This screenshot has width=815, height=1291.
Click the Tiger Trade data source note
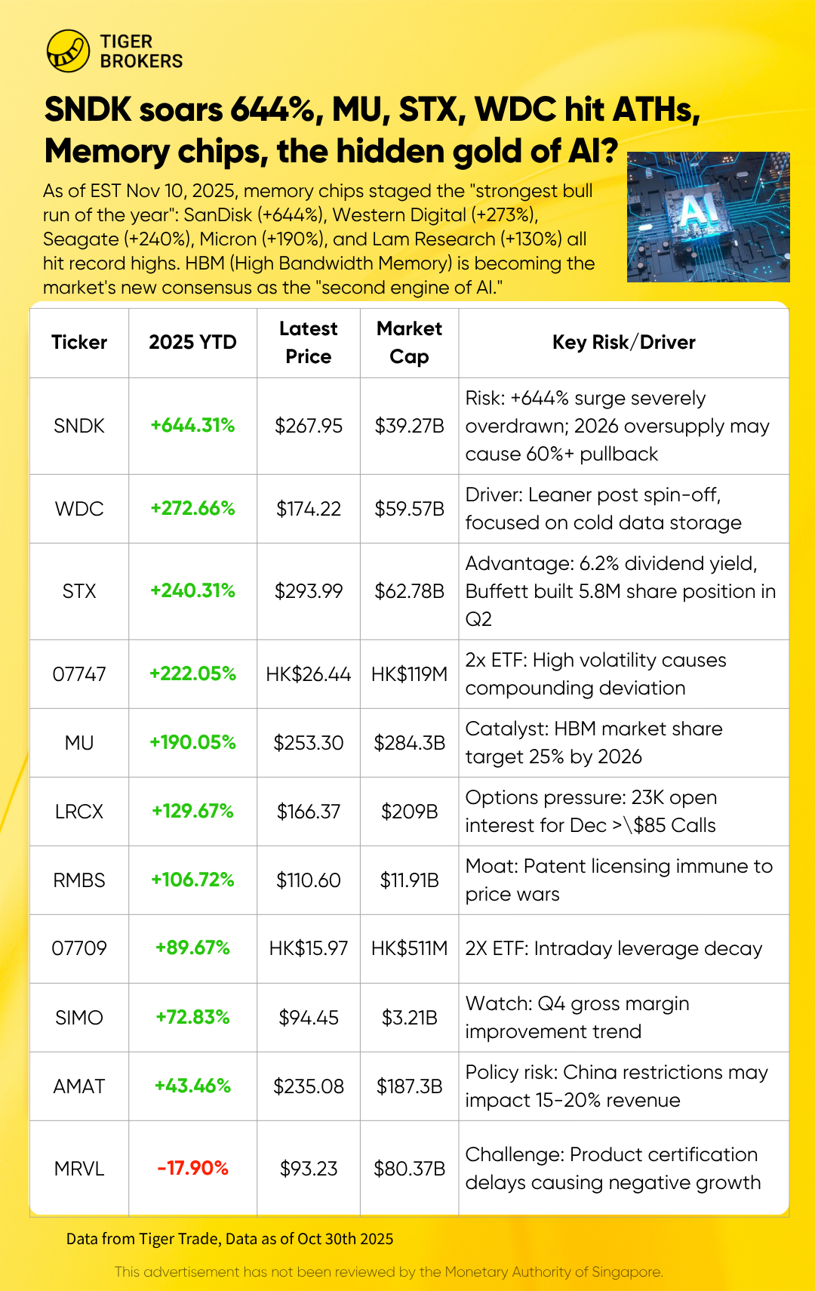point(229,1239)
